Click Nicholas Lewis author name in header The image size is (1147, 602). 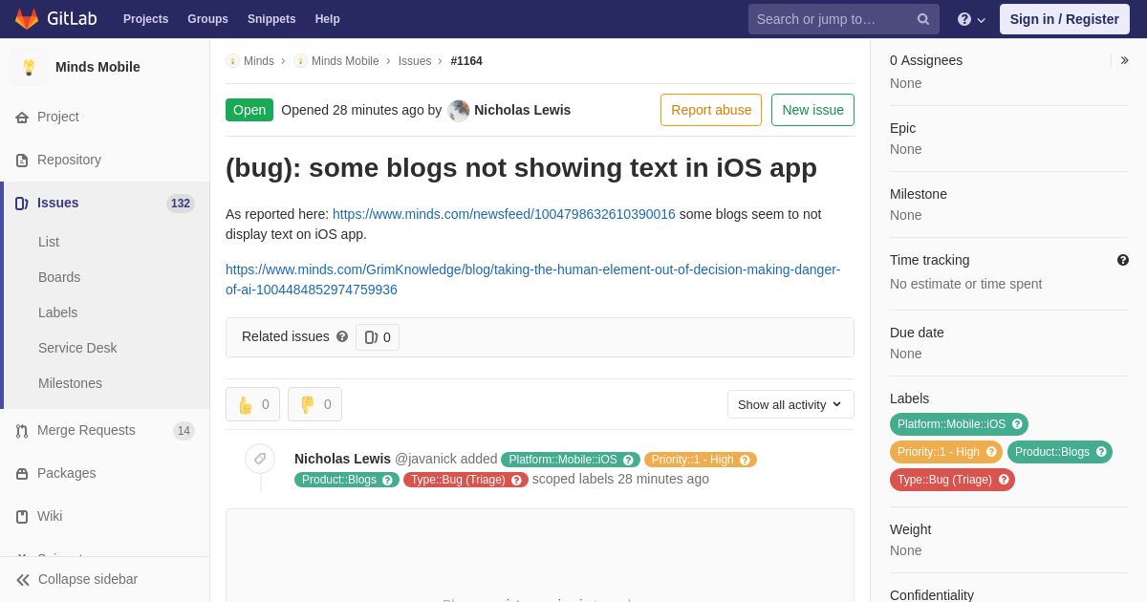click(x=522, y=110)
